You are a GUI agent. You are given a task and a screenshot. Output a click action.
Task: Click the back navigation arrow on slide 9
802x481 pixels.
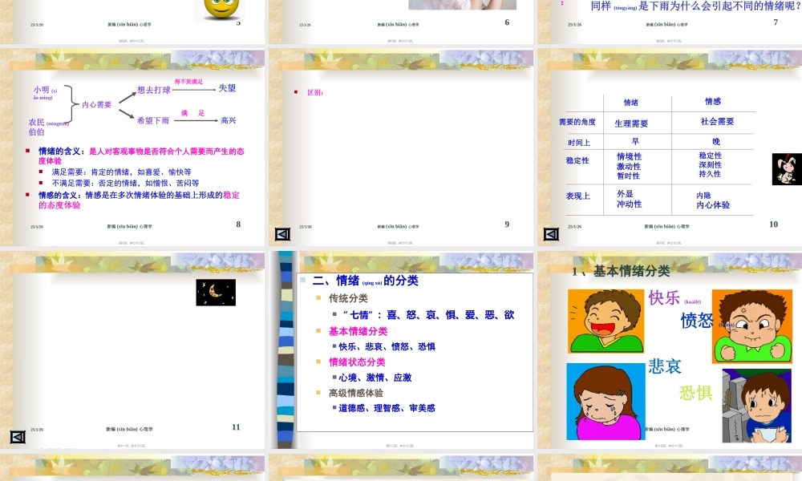pos(282,233)
